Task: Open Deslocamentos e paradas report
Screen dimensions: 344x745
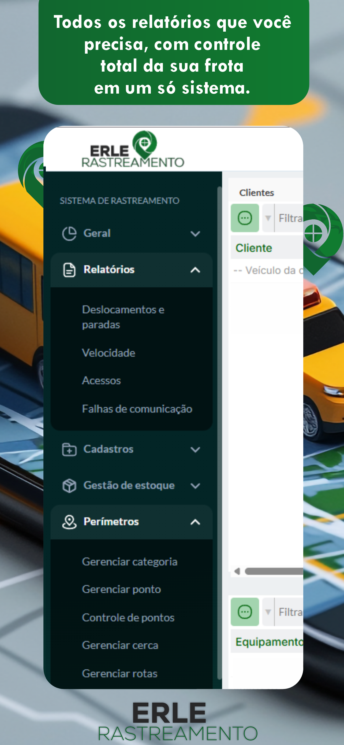Action: 123,317
